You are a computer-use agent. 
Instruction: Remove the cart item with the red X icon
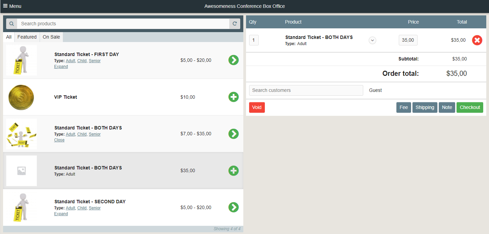coord(477,40)
